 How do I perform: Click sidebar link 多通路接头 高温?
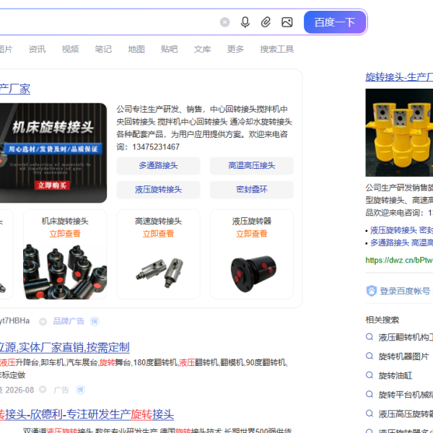tap(401, 242)
